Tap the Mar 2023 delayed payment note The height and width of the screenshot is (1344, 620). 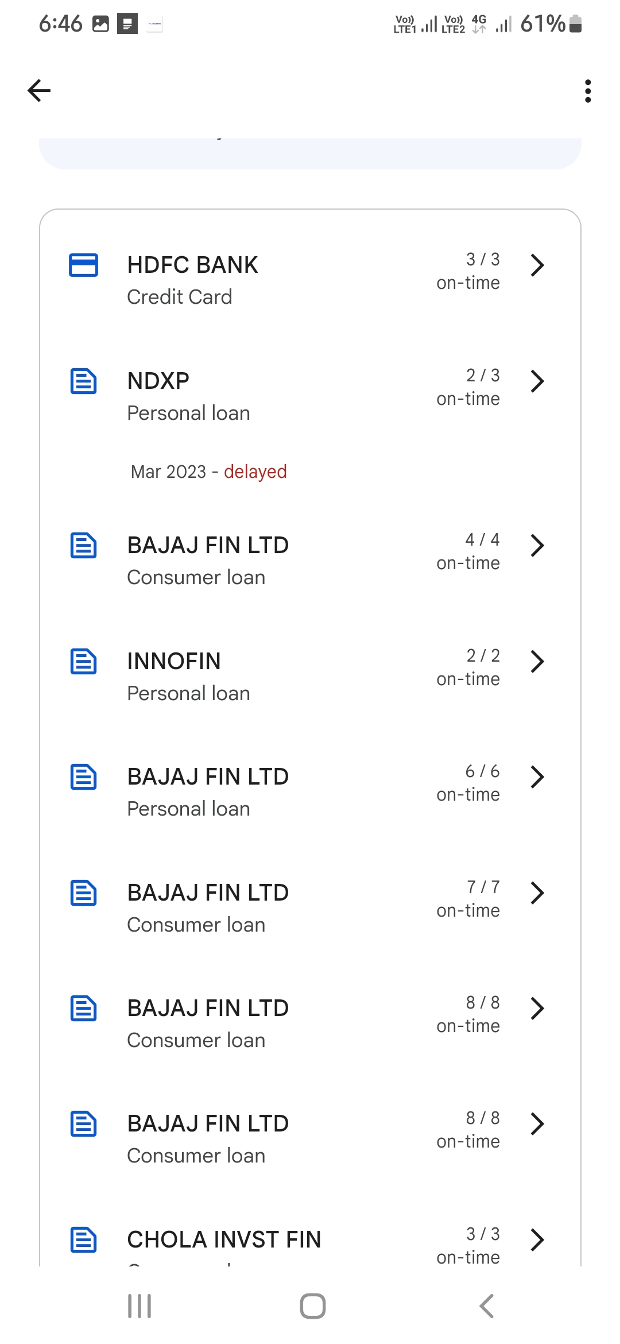(209, 472)
